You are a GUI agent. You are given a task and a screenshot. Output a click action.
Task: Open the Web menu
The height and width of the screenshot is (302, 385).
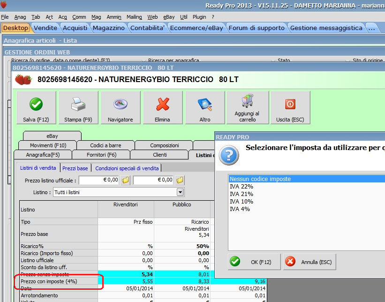pos(152,17)
